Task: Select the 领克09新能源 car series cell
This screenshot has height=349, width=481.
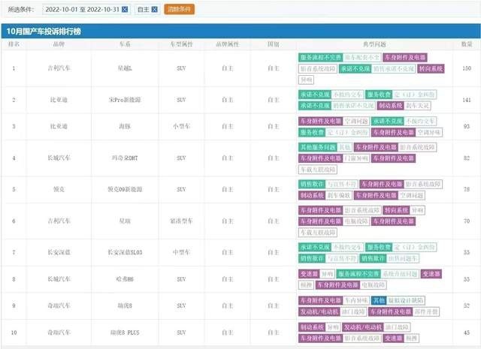Action: click(x=125, y=189)
